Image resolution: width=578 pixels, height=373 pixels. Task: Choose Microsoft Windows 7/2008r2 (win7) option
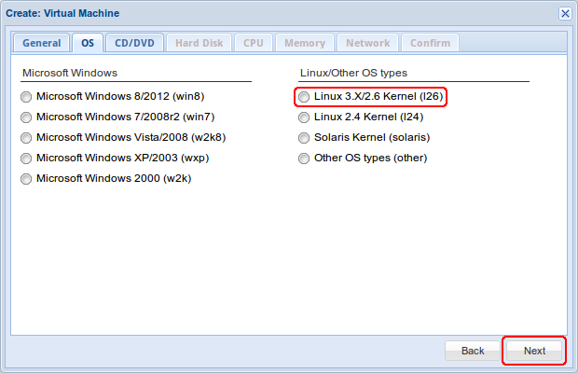(26, 117)
